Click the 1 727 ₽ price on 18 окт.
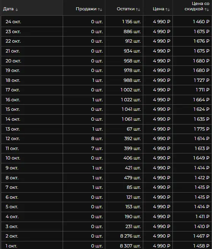The width and height of the screenshot is (212, 249). point(201,80)
